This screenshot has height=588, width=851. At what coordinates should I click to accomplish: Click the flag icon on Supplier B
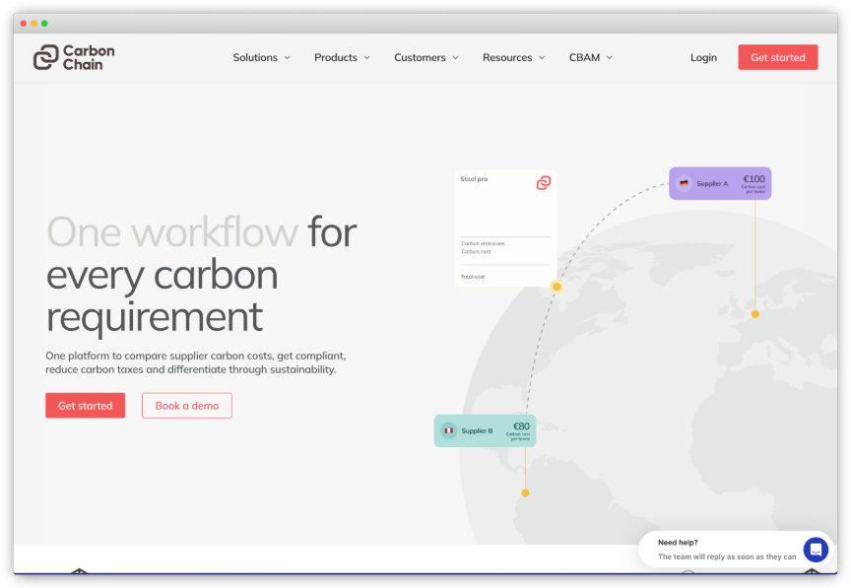click(x=448, y=430)
